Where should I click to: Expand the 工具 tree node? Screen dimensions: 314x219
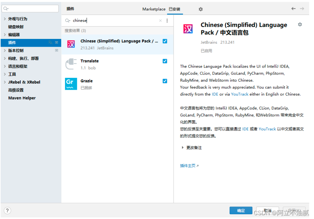coord(5,74)
